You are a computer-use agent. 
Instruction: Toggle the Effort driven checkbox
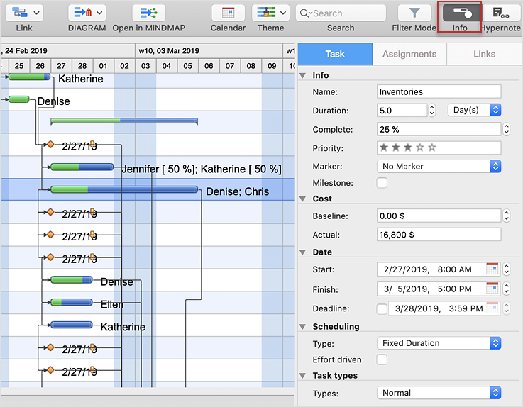(x=382, y=359)
